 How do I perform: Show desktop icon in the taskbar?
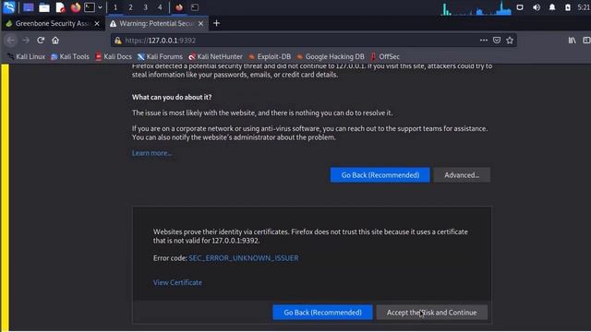click(x=29, y=7)
